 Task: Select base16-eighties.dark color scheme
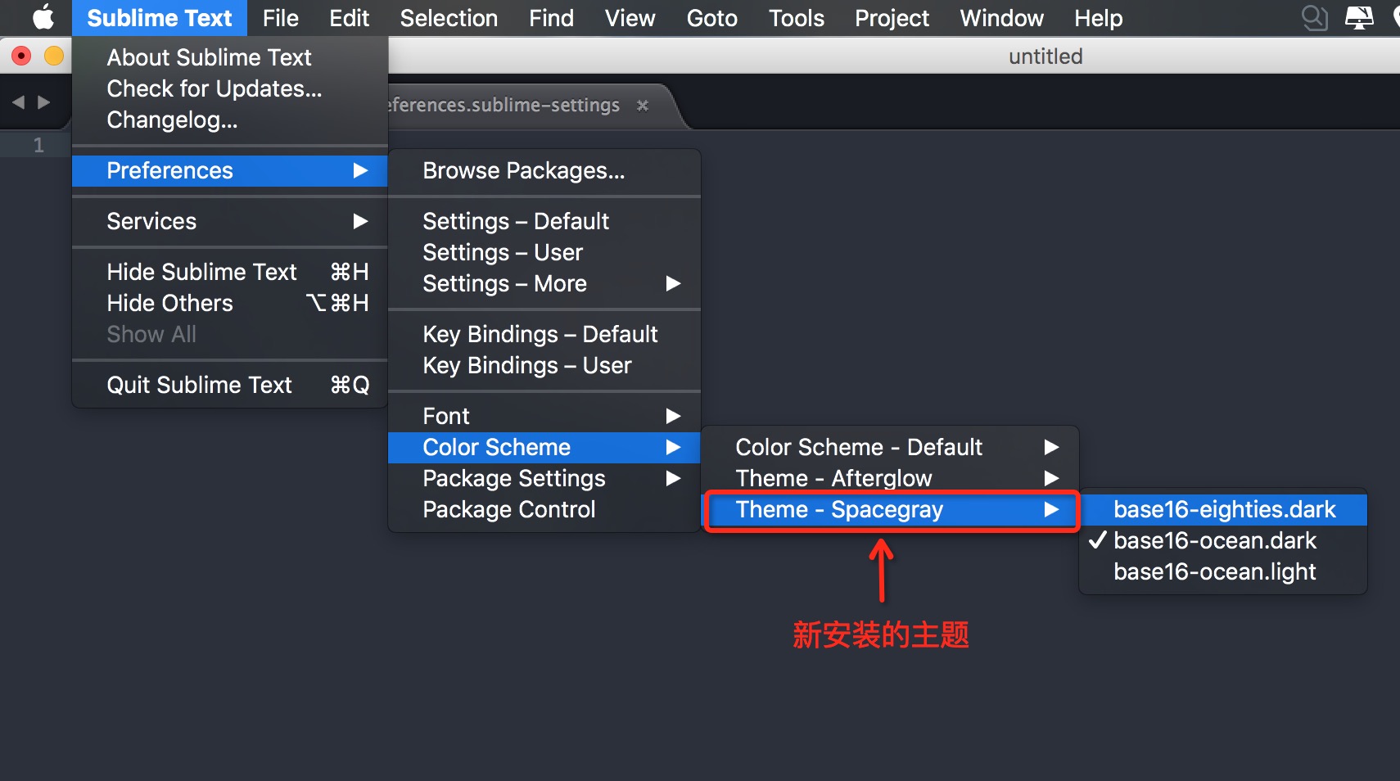pos(1224,509)
